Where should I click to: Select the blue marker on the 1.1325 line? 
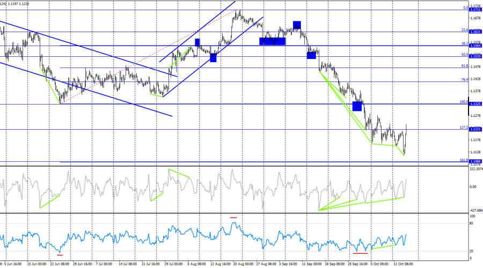(x=357, y=106)
